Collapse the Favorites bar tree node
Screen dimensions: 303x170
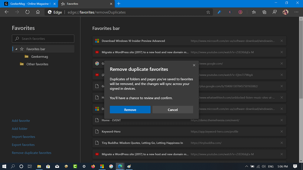(16, 49)
